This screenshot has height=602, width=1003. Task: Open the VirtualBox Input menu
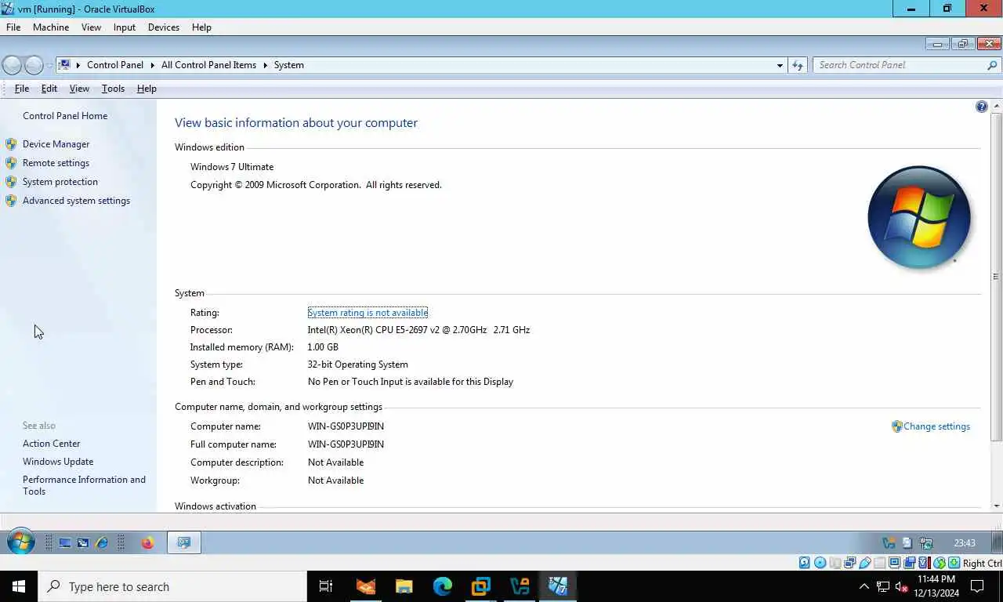[125, 27]
